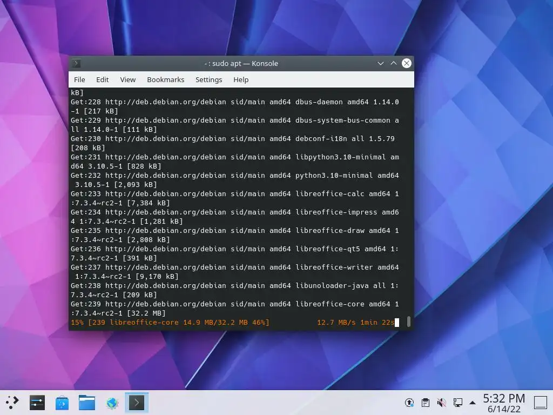The height and width of the screenshot is (415, 553).
Task: Expand hidden system tray icons arrow
Action: 473,403
